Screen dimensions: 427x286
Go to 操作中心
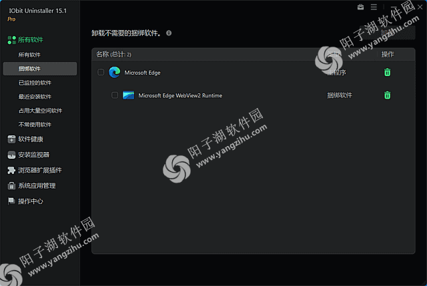click(x=31, y=201)
